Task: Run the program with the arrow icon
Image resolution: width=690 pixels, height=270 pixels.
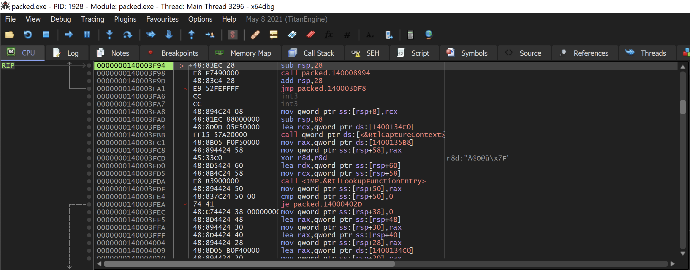Action: coord(69,35)
